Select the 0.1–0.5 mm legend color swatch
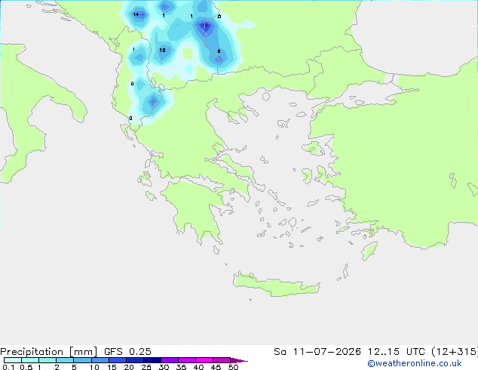This screenshot has width=478, height=370. coord(13,360)
